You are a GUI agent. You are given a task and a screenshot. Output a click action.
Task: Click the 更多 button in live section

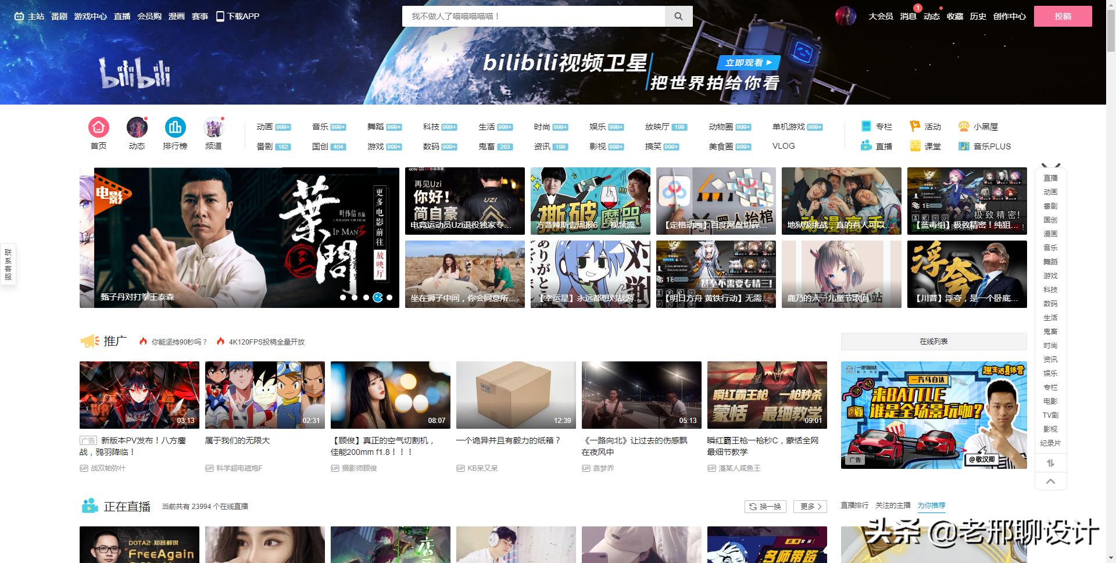[x=811, y=507]
